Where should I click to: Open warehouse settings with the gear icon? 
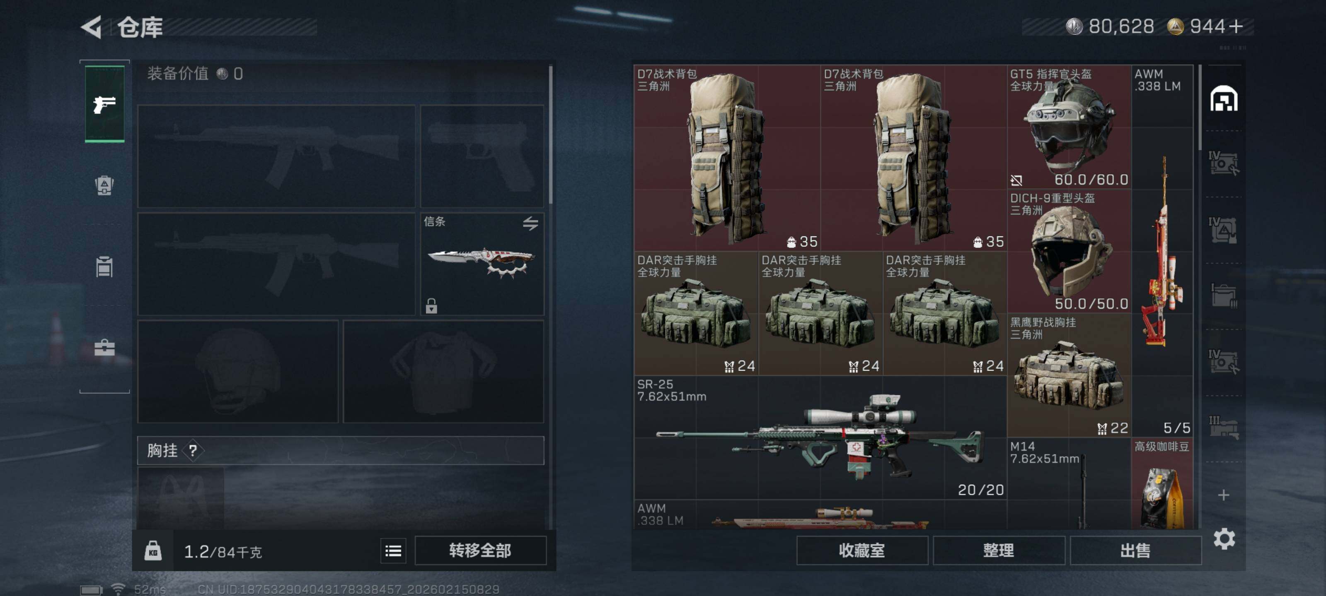tap(1224, 539)
